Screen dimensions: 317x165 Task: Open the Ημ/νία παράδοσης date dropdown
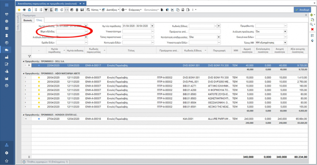pos(153,26)
